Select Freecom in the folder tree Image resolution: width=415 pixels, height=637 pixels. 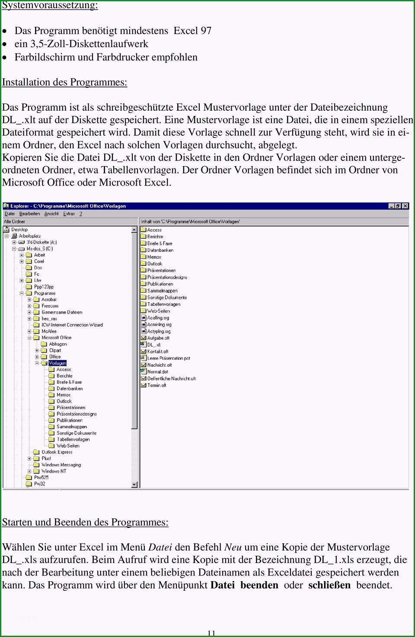(50, 306)
